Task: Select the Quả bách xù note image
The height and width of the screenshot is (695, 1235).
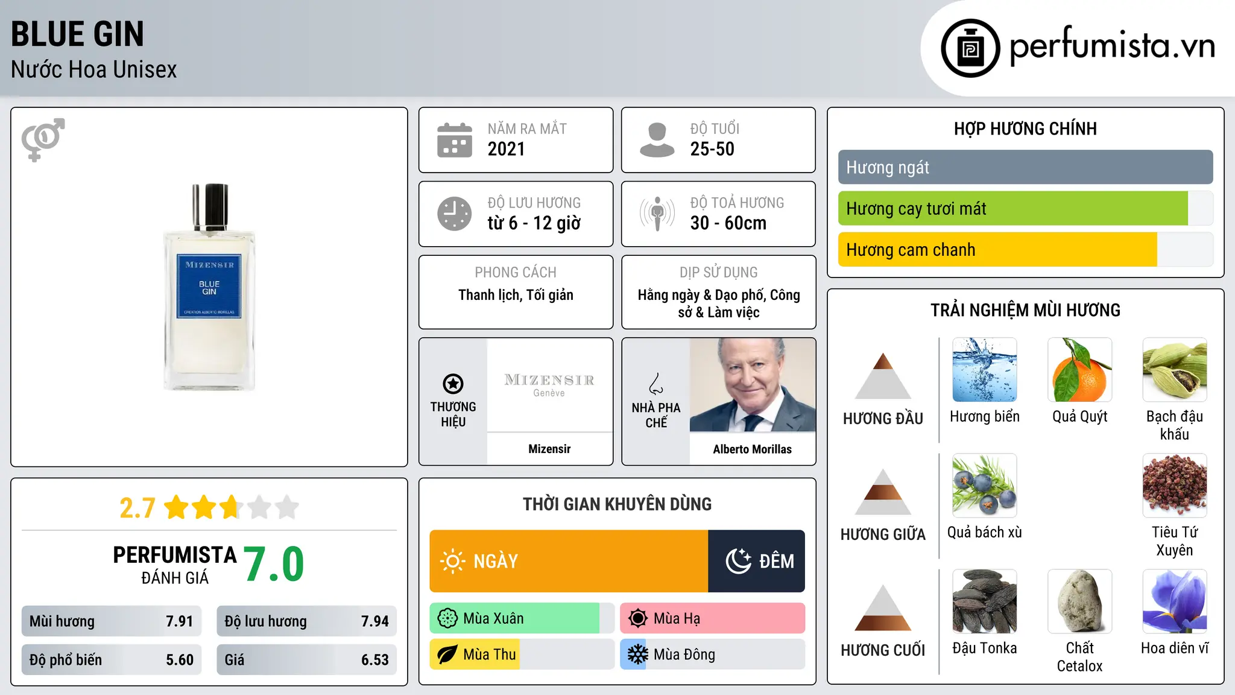Action: 985,486
